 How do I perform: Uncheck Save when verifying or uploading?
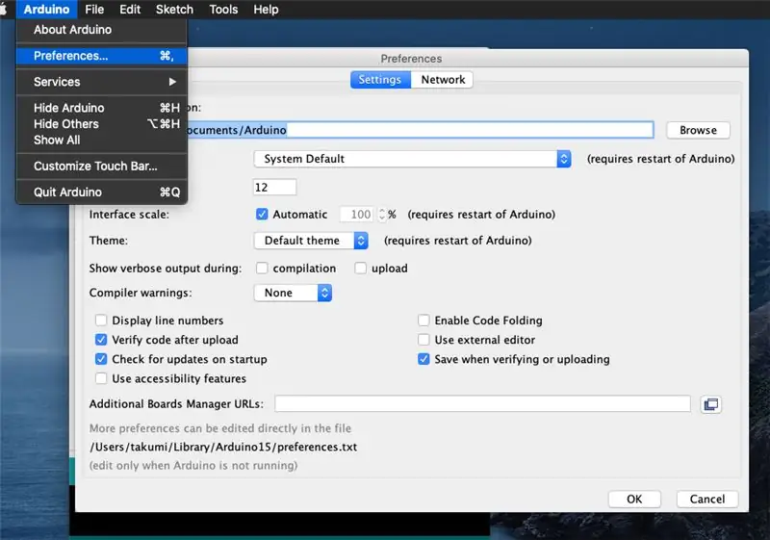pos(423,359)
